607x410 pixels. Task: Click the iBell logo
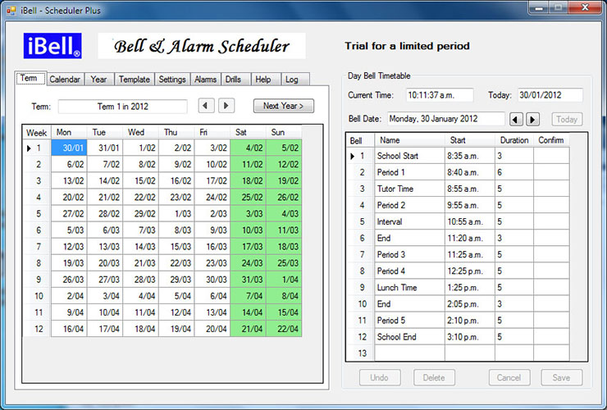(x=52, y=46)
